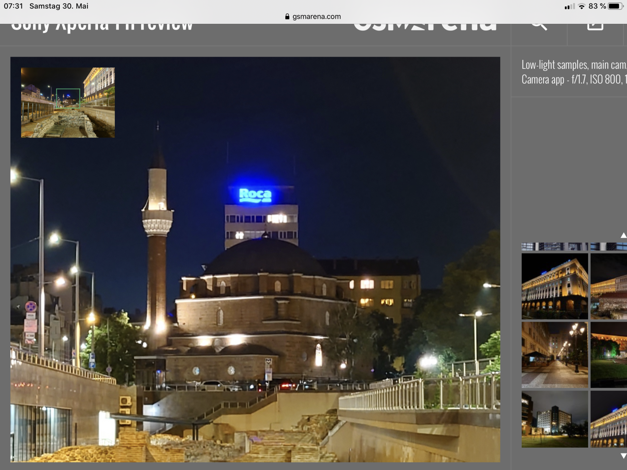Image resolution: width=627 pixels, height=470 pixels.
Task: Open the search magnifier icon
Action: tap(539, 27)
